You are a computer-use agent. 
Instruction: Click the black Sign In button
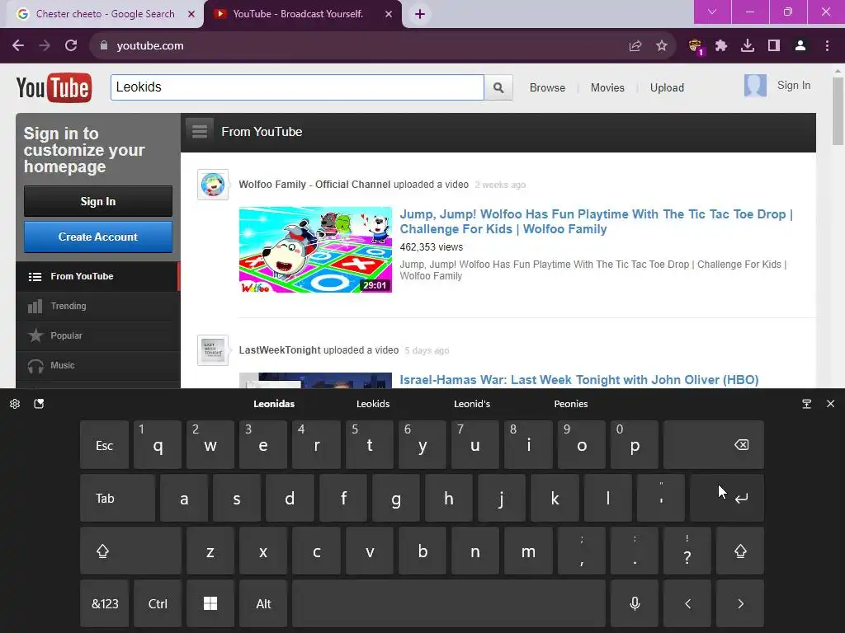coord(98,201)
